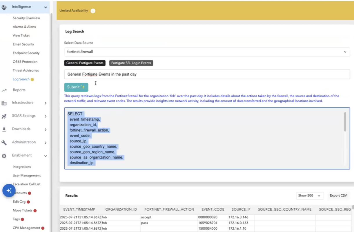Viewport: 354px width, 232px height.
Task: Click the Infrastructure building icon
Action: tap(4, 103)
